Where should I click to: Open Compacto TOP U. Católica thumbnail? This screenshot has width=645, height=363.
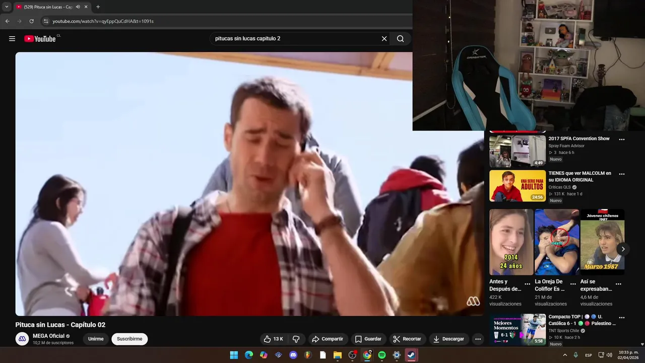point(518,330)
